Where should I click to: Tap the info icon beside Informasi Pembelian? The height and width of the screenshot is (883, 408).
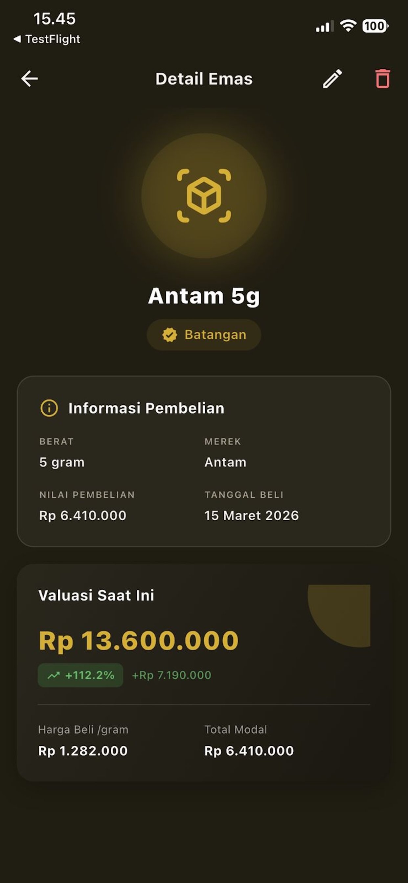click(x=49, y=408)
